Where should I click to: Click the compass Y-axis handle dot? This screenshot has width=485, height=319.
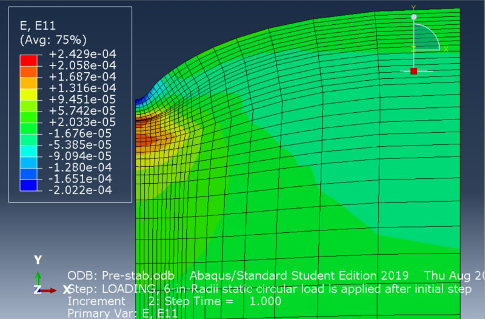[x=414, y=17]
